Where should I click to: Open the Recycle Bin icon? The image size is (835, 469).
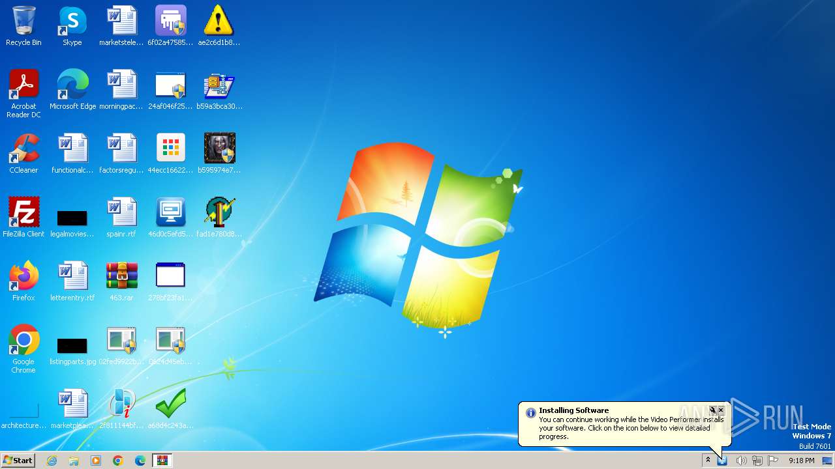(x=23, y=26)
